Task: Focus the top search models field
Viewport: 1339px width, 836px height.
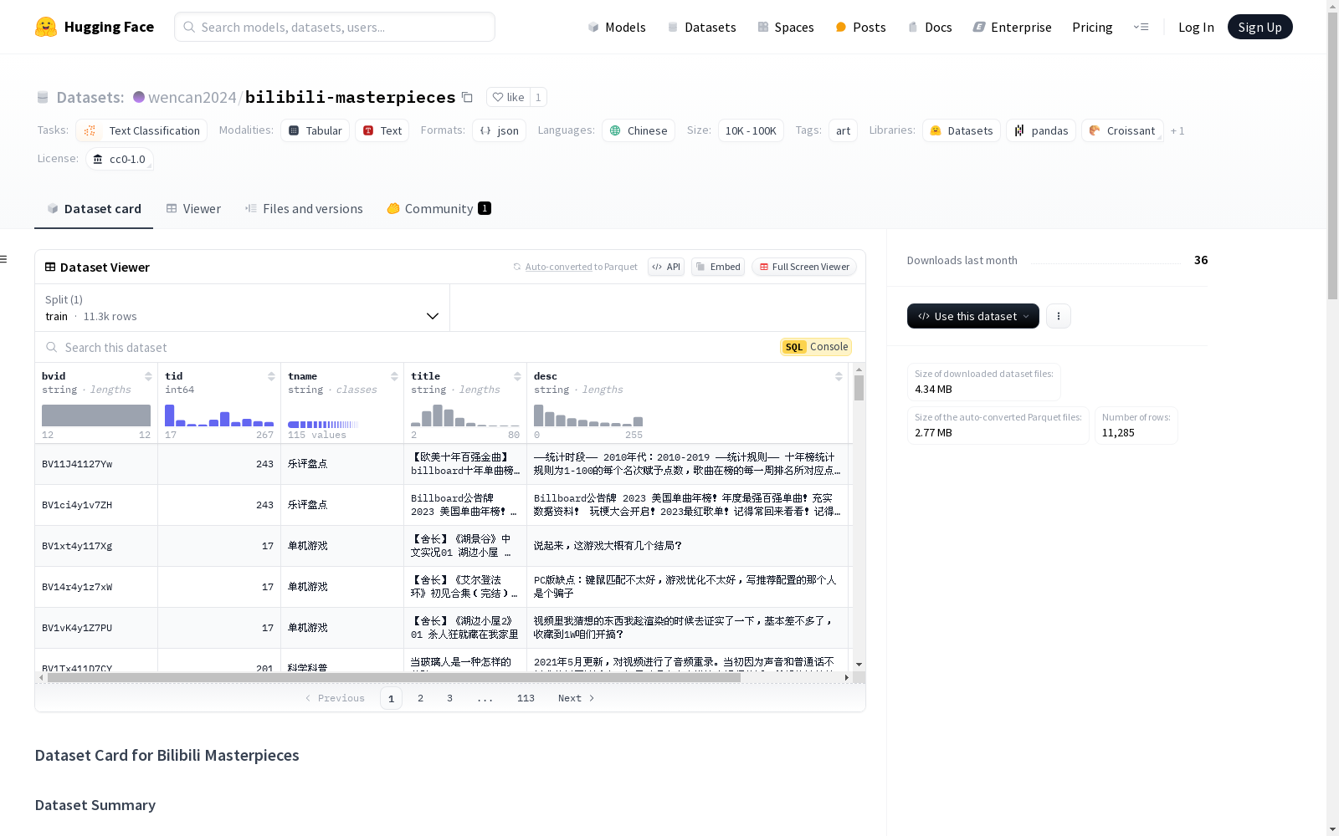Action: 335,27
